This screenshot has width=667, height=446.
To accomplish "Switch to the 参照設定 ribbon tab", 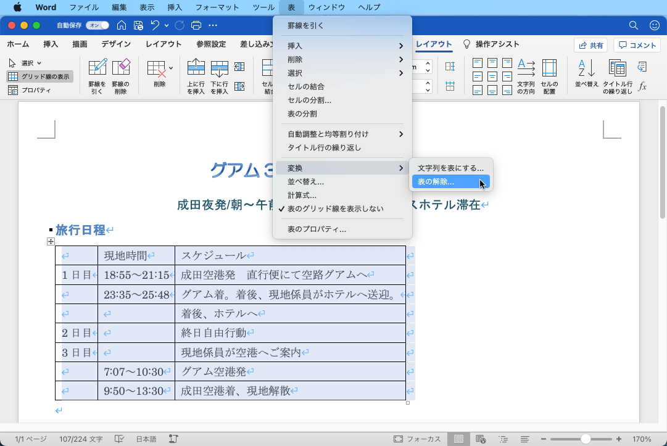I will point(211,44).
